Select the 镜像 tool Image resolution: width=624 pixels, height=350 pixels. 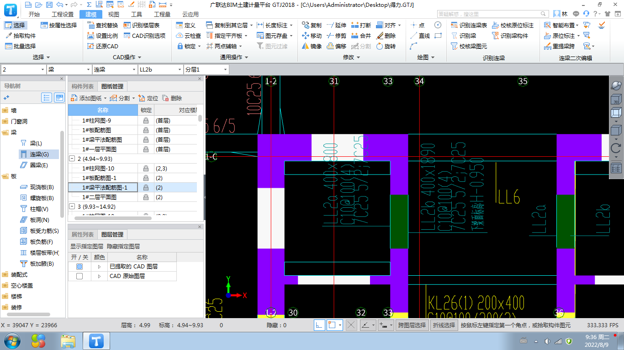pyautogui.click(x=312, y=46)
